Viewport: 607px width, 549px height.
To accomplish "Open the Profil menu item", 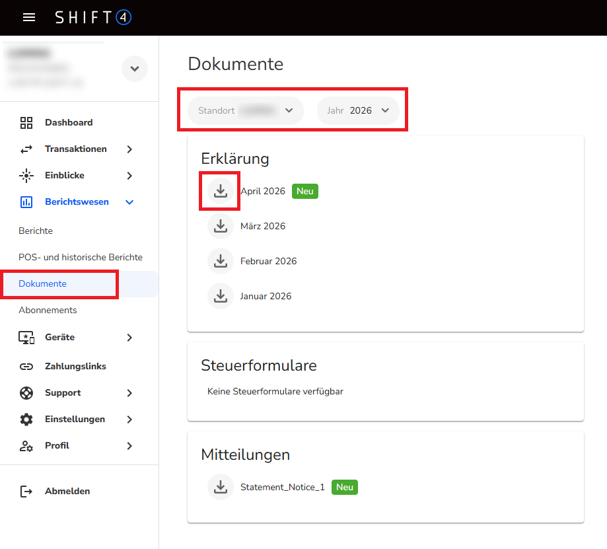I will click(57, 446).
